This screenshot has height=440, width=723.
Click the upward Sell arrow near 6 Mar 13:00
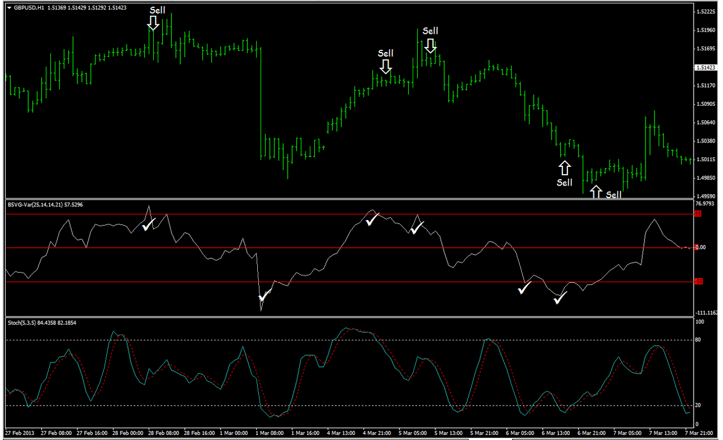(x=565, y=167)
